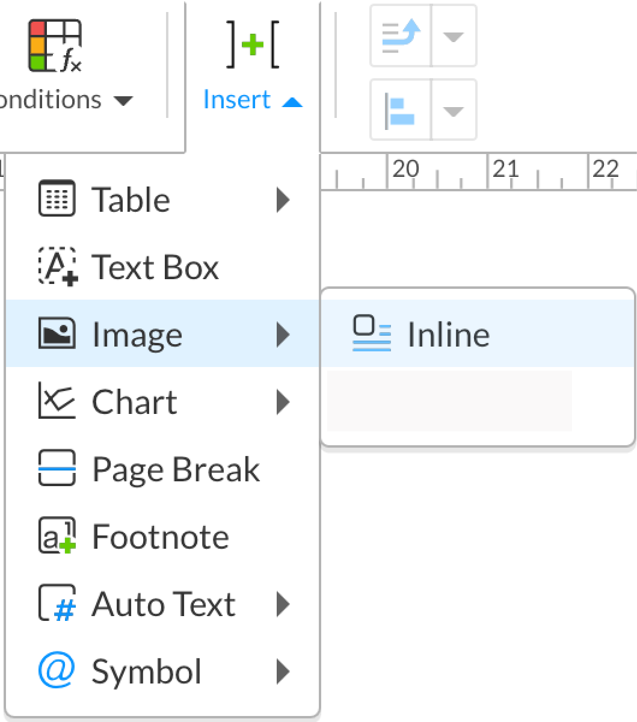Click the Image picture icon

tap(57, 334)
